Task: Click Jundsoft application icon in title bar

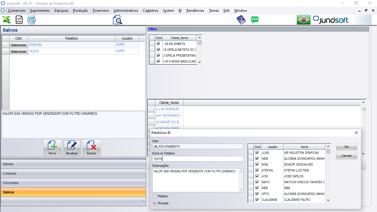Action: tap(3, 3)
